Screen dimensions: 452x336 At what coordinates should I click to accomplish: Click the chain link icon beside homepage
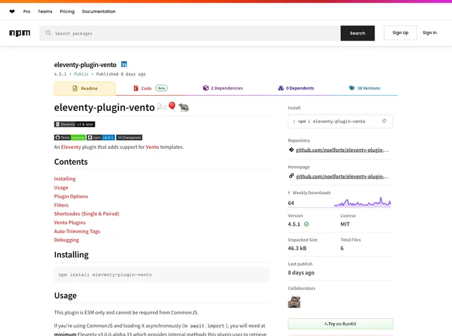point(291,176)
